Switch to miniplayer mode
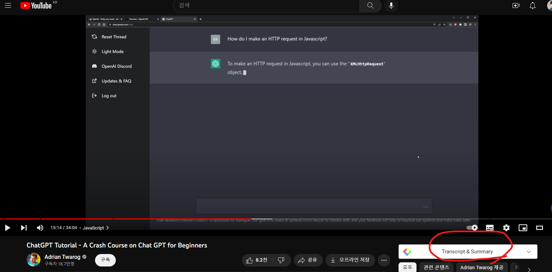The image size is (552, 272). tap(523, 228)
